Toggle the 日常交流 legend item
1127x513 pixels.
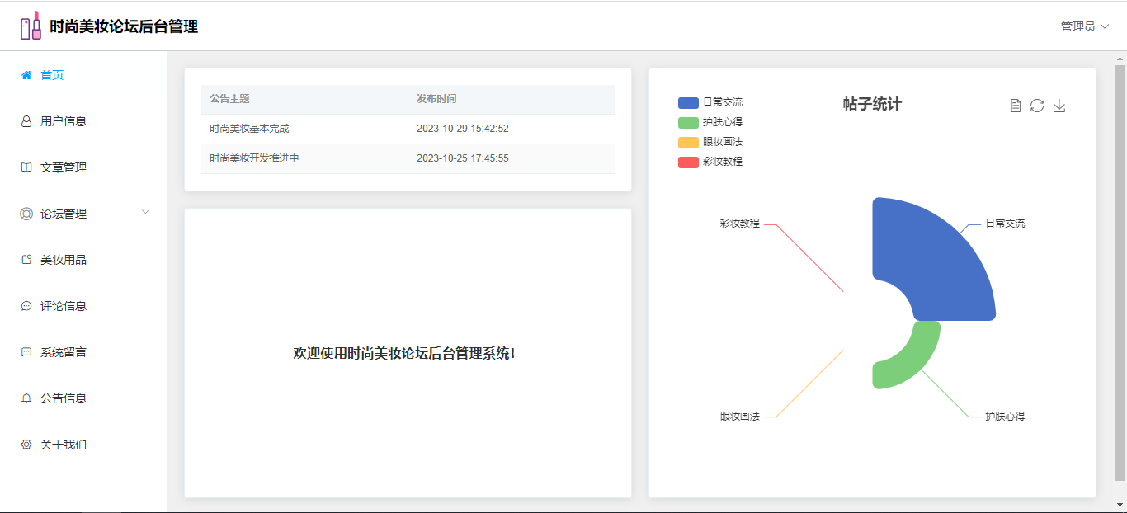point(710,102)
